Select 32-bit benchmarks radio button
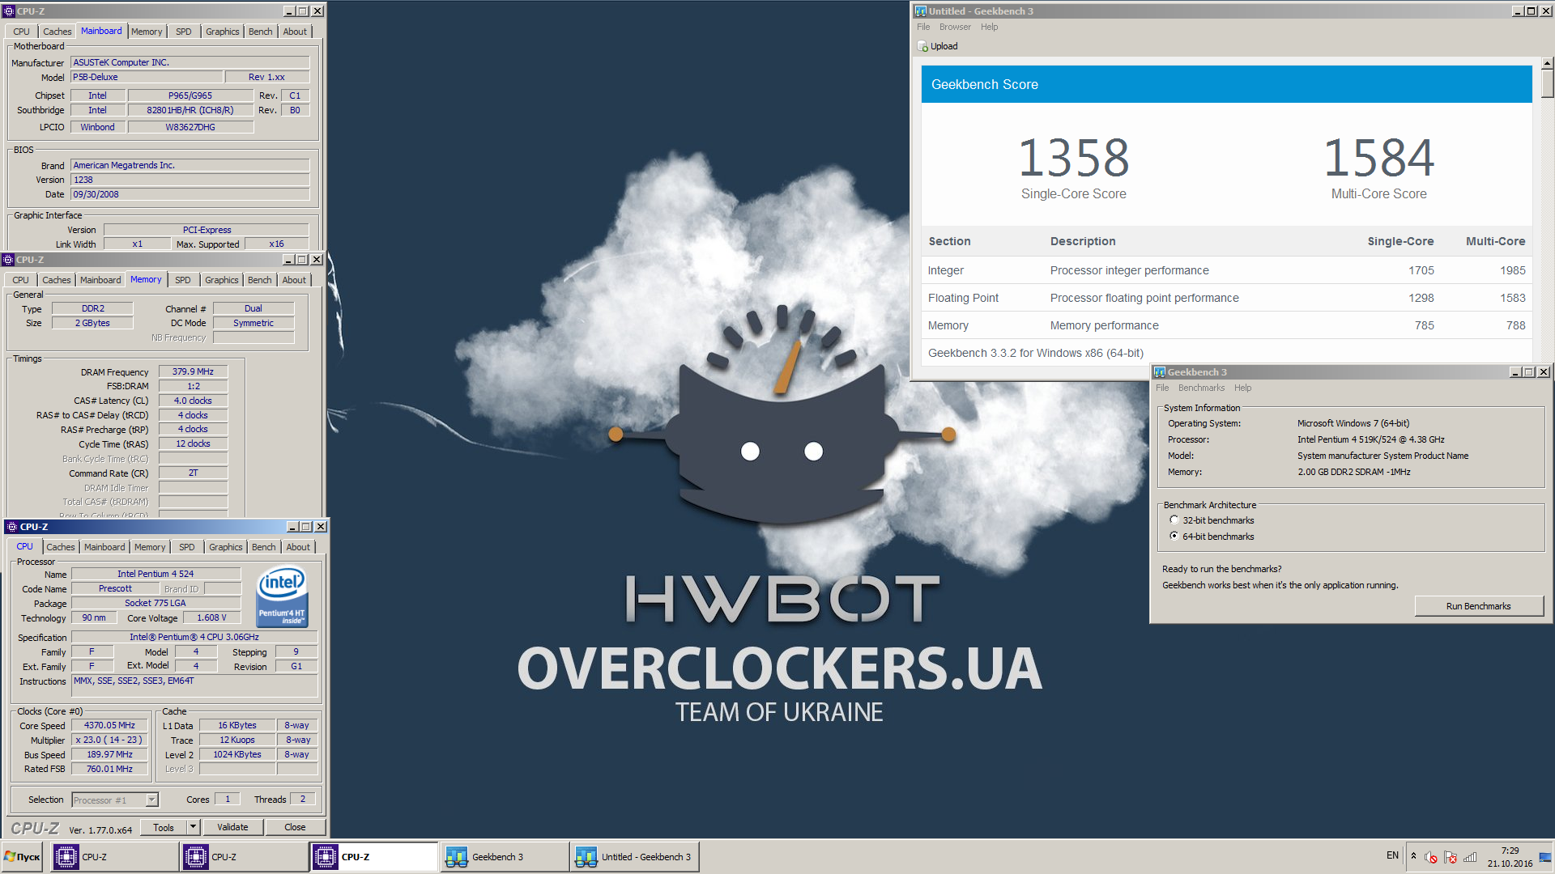 1174,520
